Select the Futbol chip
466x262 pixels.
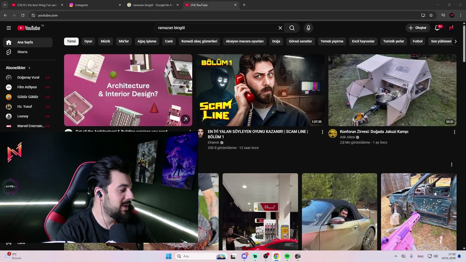(x=418, y=41)
